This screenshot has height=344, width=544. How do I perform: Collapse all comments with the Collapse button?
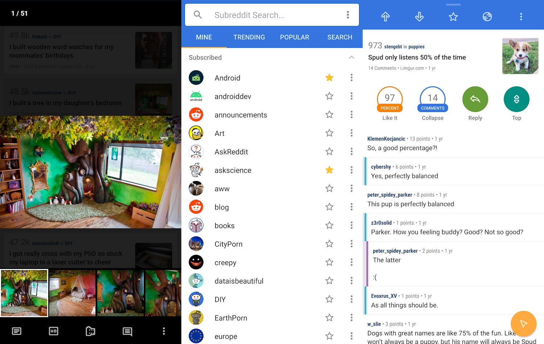point(432,99)
